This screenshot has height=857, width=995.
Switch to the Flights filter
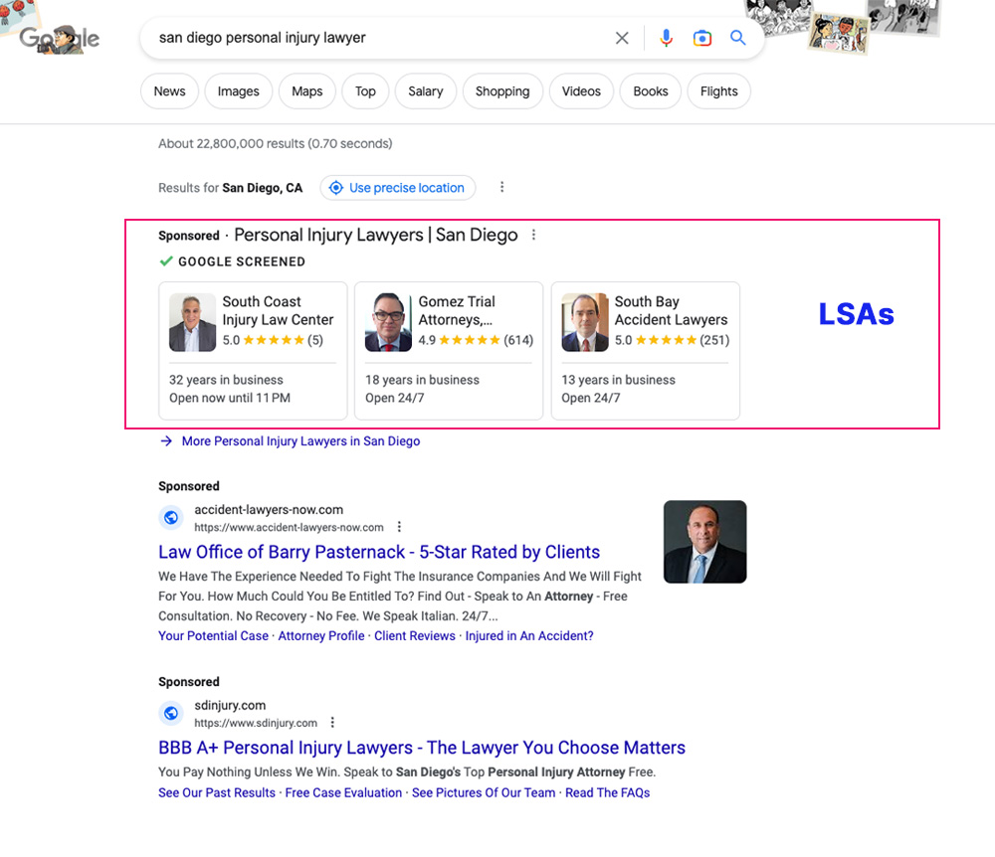click(x=719, y=91)
